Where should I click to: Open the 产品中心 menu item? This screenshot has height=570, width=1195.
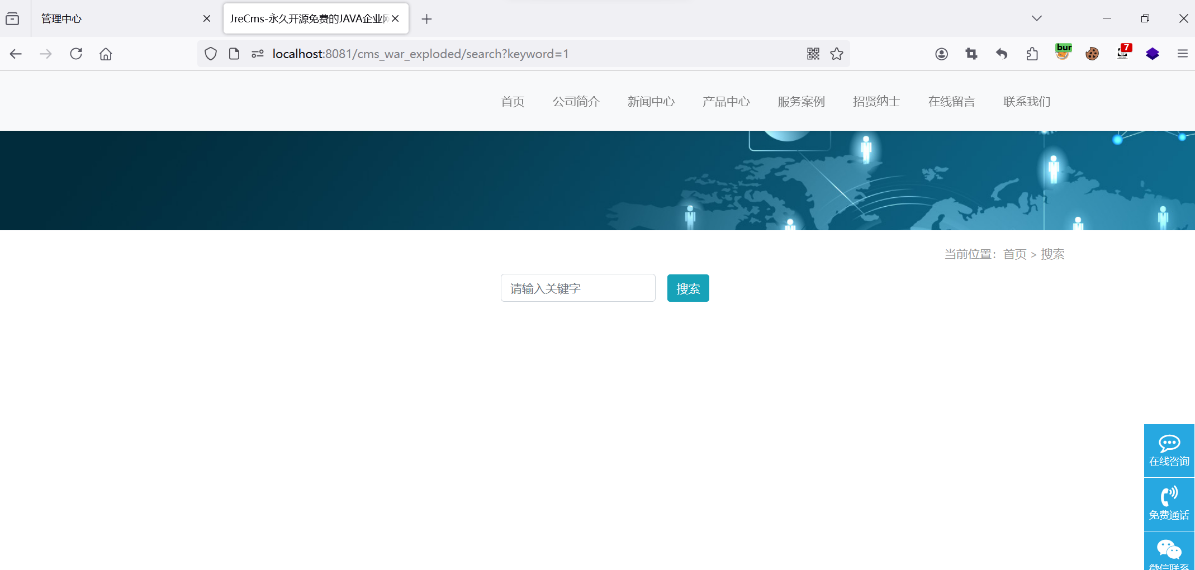click(x=726, y=101)
